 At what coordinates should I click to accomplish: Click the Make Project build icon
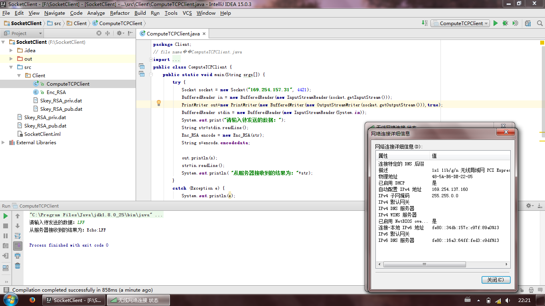(424, 24)
